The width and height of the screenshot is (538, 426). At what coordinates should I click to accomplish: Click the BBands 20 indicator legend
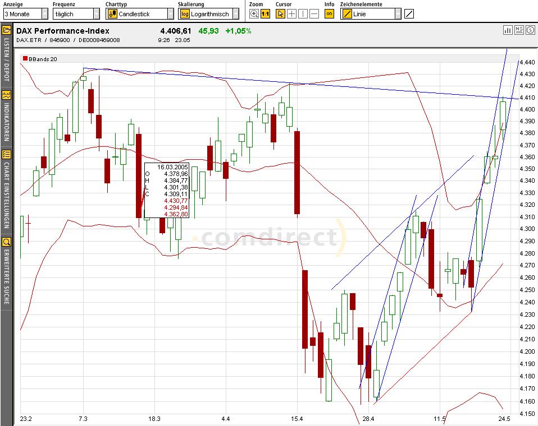point(43,59)
